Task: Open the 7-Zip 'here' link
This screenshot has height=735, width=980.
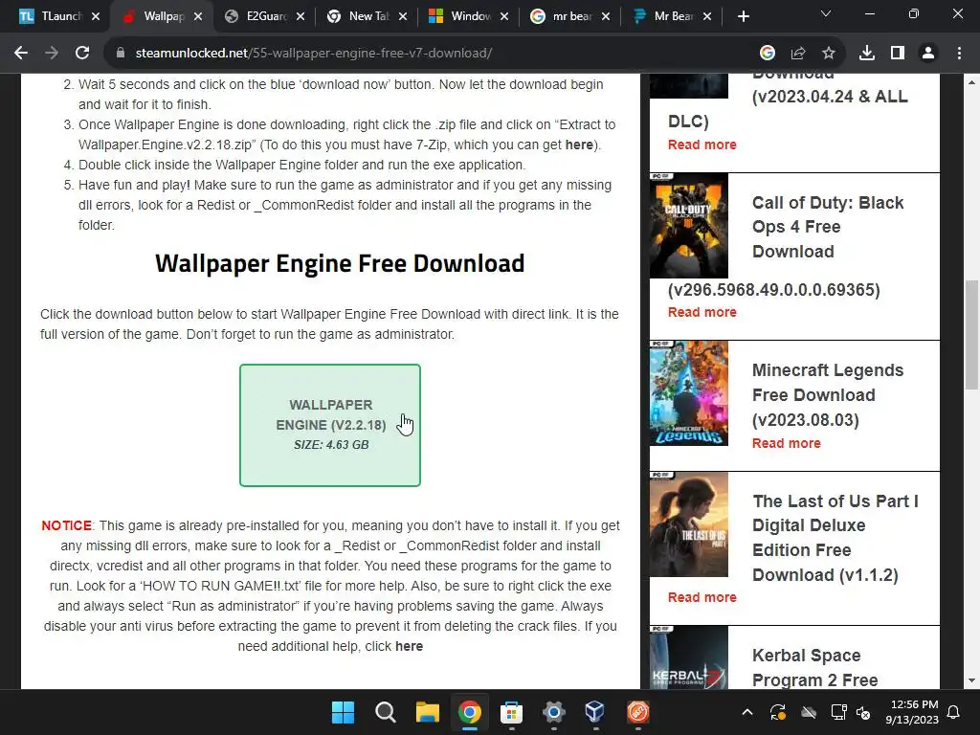Action: [x=579, y=145]
